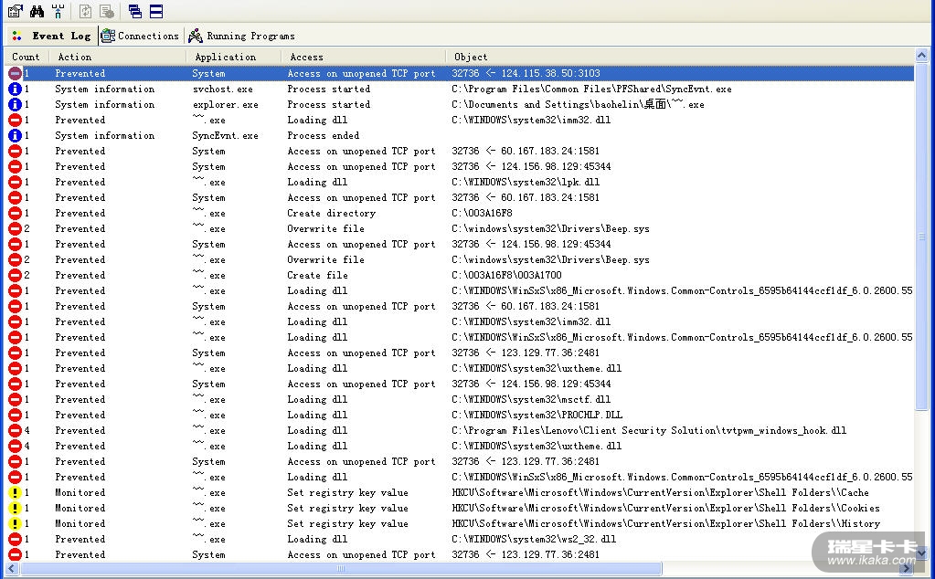The width and height of the screenshot is (935, 579).
Task: Click the horizontal scrollbar thumb
Action: pyautogui.click(x=338, y=569)
